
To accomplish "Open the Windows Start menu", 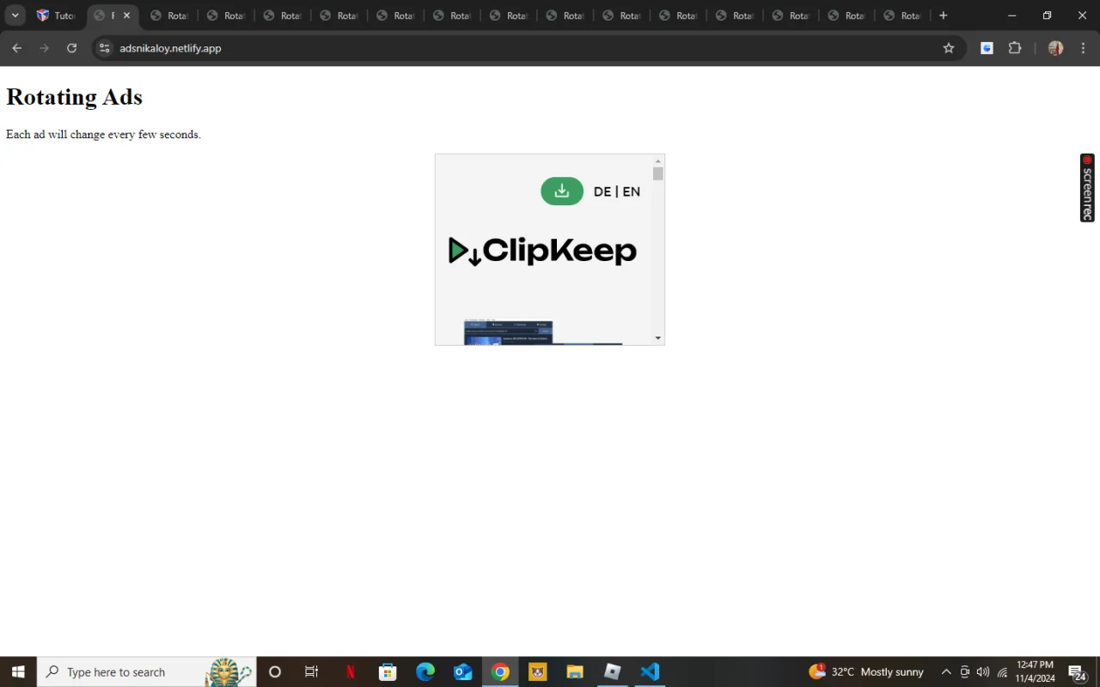I will (18, 672).
